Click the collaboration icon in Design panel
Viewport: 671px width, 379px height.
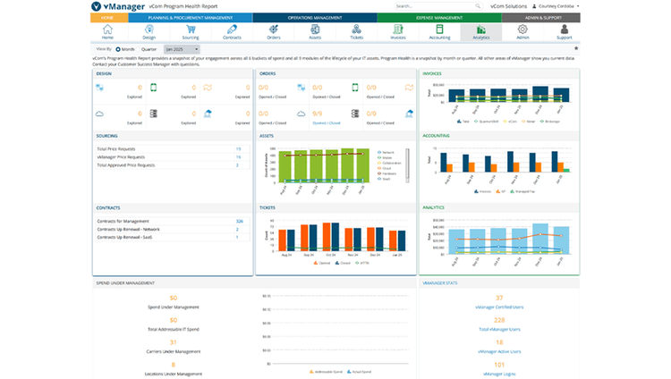coord(208,88)
